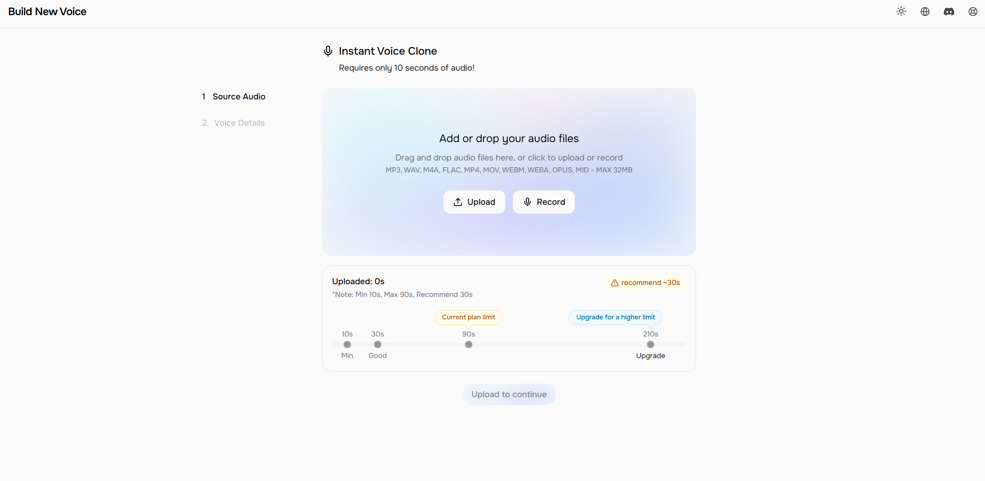Screen dimensions: 985x481
Task: Click the microphone icon inside Record button
Action: tap(527, 202)
